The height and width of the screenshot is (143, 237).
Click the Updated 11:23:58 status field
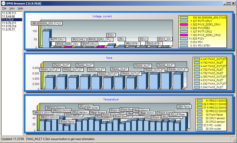coord(13,139)
